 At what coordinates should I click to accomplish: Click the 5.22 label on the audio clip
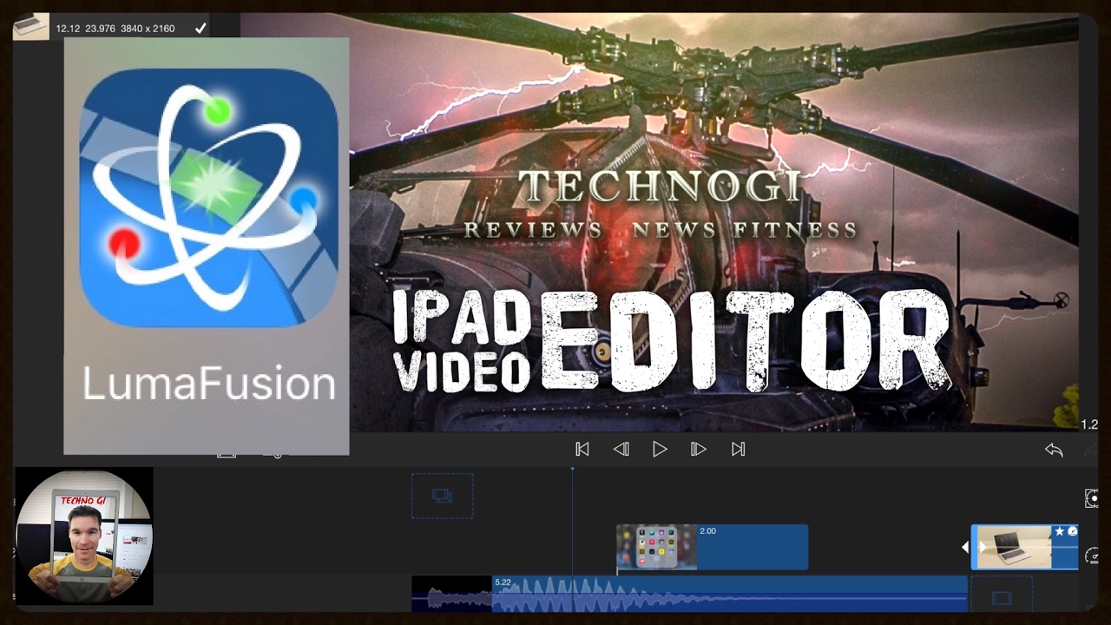(x=503, y=582)
